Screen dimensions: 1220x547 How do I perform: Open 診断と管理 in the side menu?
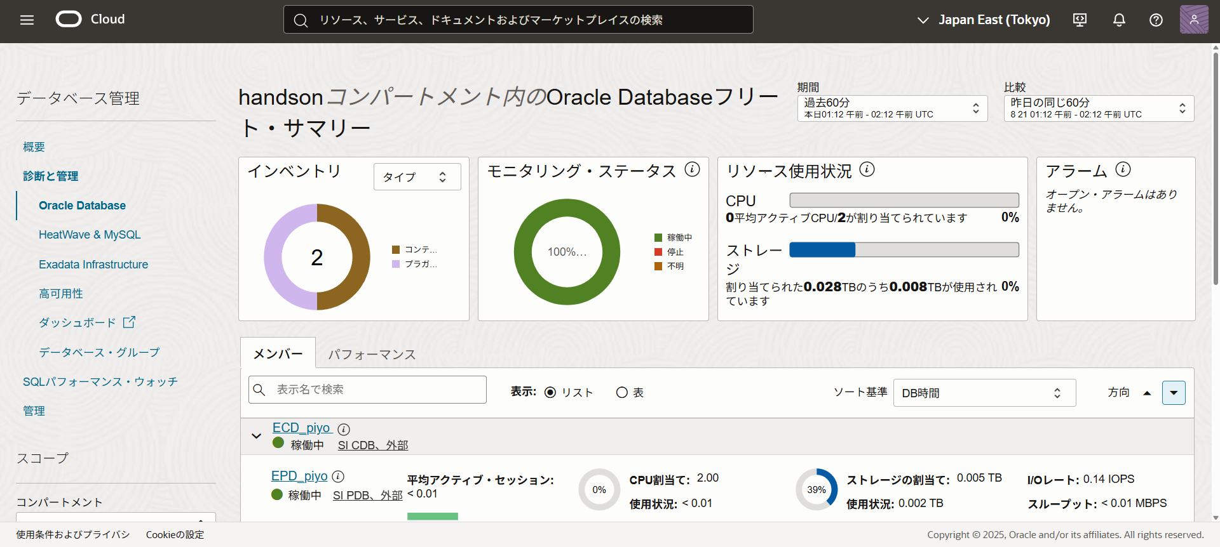click(50, 176)
